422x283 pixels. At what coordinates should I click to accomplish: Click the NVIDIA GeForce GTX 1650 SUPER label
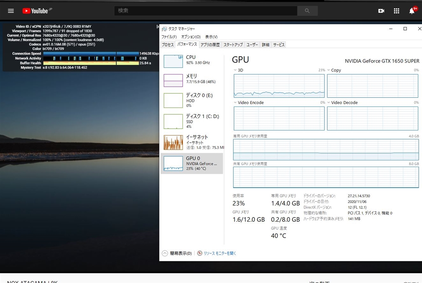tap(382, 61)
